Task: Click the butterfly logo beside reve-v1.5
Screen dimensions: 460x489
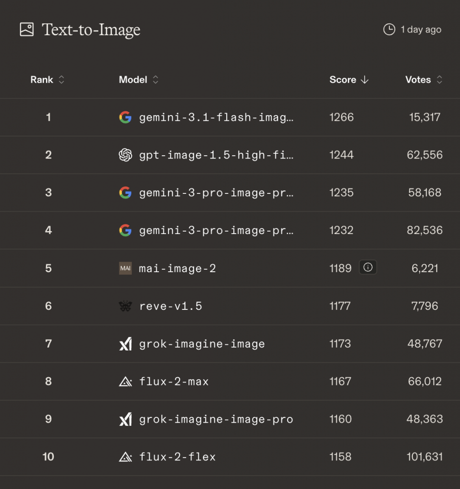Action: click(x=125, y=306)
